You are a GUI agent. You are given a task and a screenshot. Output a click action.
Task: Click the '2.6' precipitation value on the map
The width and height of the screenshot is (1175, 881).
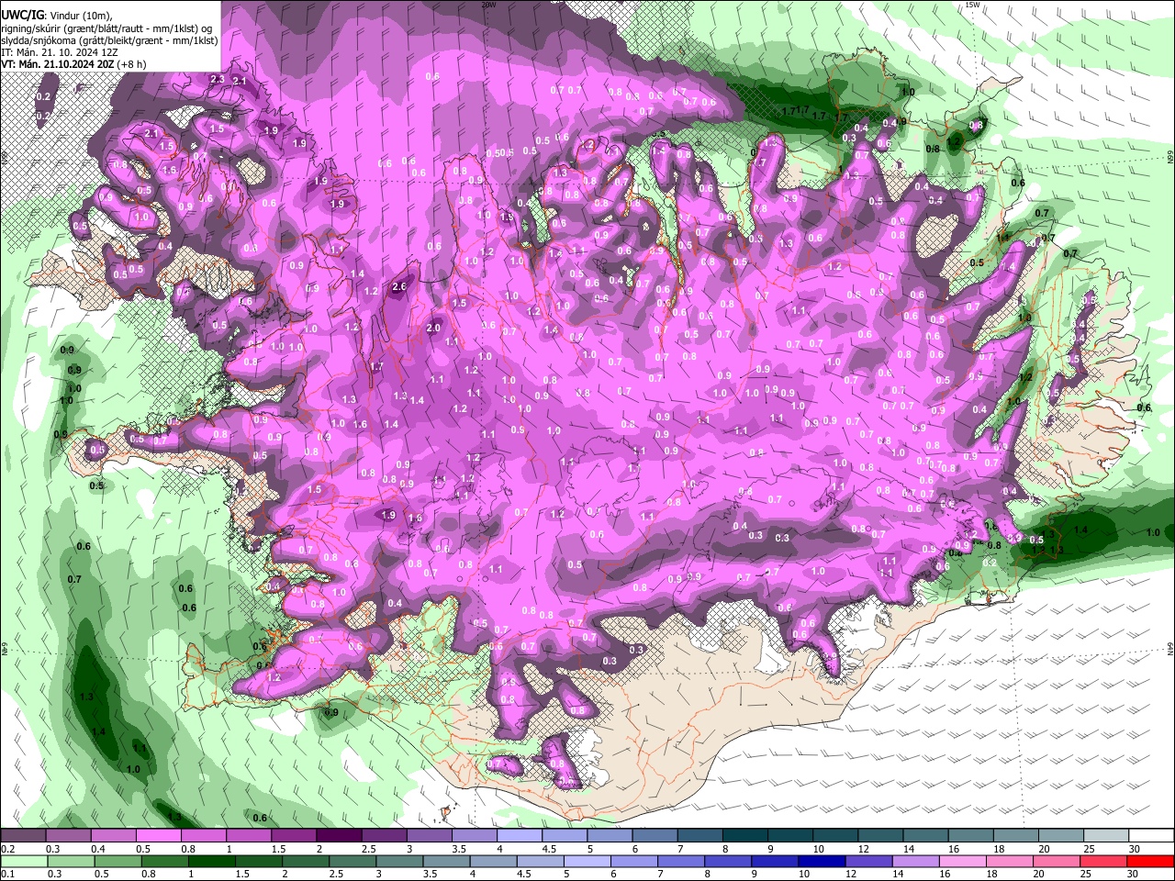click(398, 287)
